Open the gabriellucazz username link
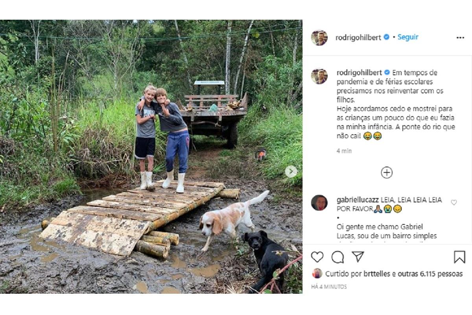 click(x=358, y=200)
